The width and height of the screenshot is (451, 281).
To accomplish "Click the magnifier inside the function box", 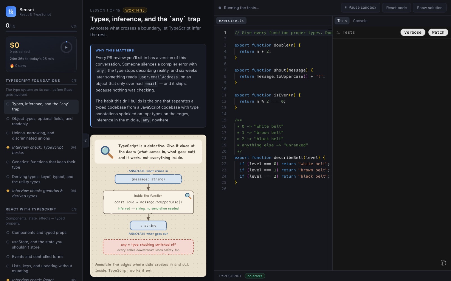I will [x=188, y=196].
